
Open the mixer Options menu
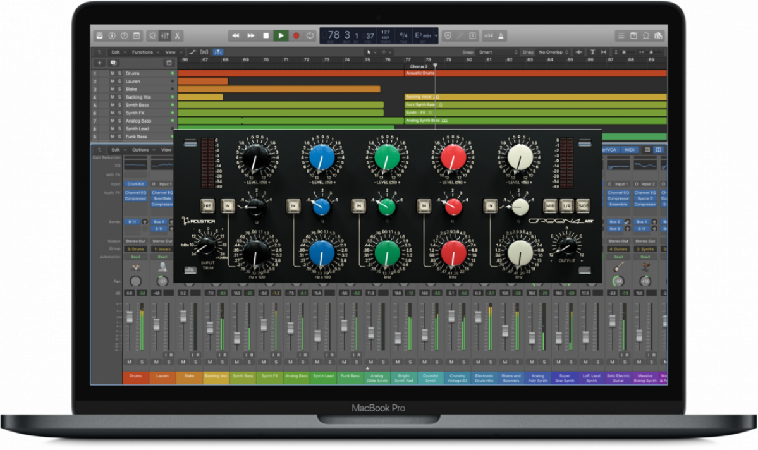[142, 150]
